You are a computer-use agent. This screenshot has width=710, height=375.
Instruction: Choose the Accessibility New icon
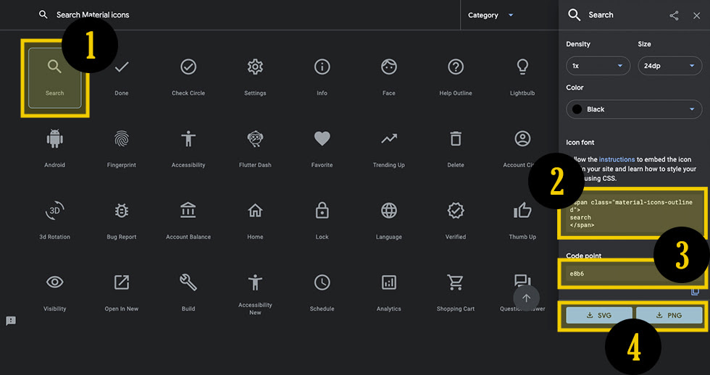tap(255, 283)
